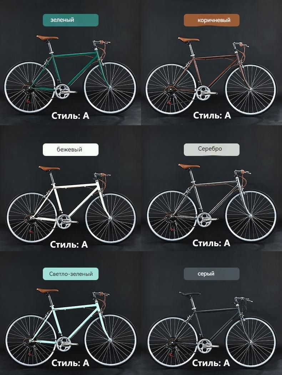Click the dark green bicycle image
This screenshot has width=282, height=375.
pos(70,75)
